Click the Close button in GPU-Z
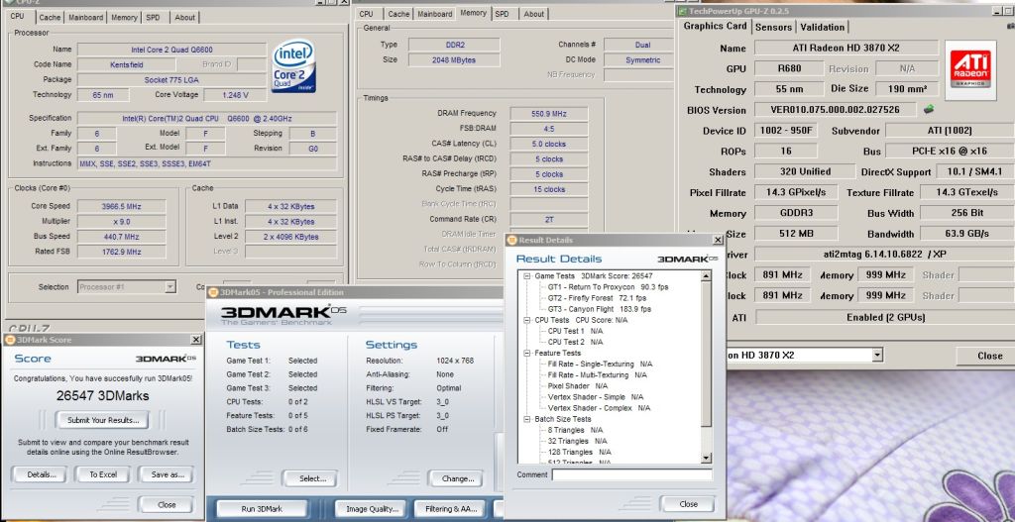The height and width of the screenshot is (522, 1015). (x=990, y=356)
